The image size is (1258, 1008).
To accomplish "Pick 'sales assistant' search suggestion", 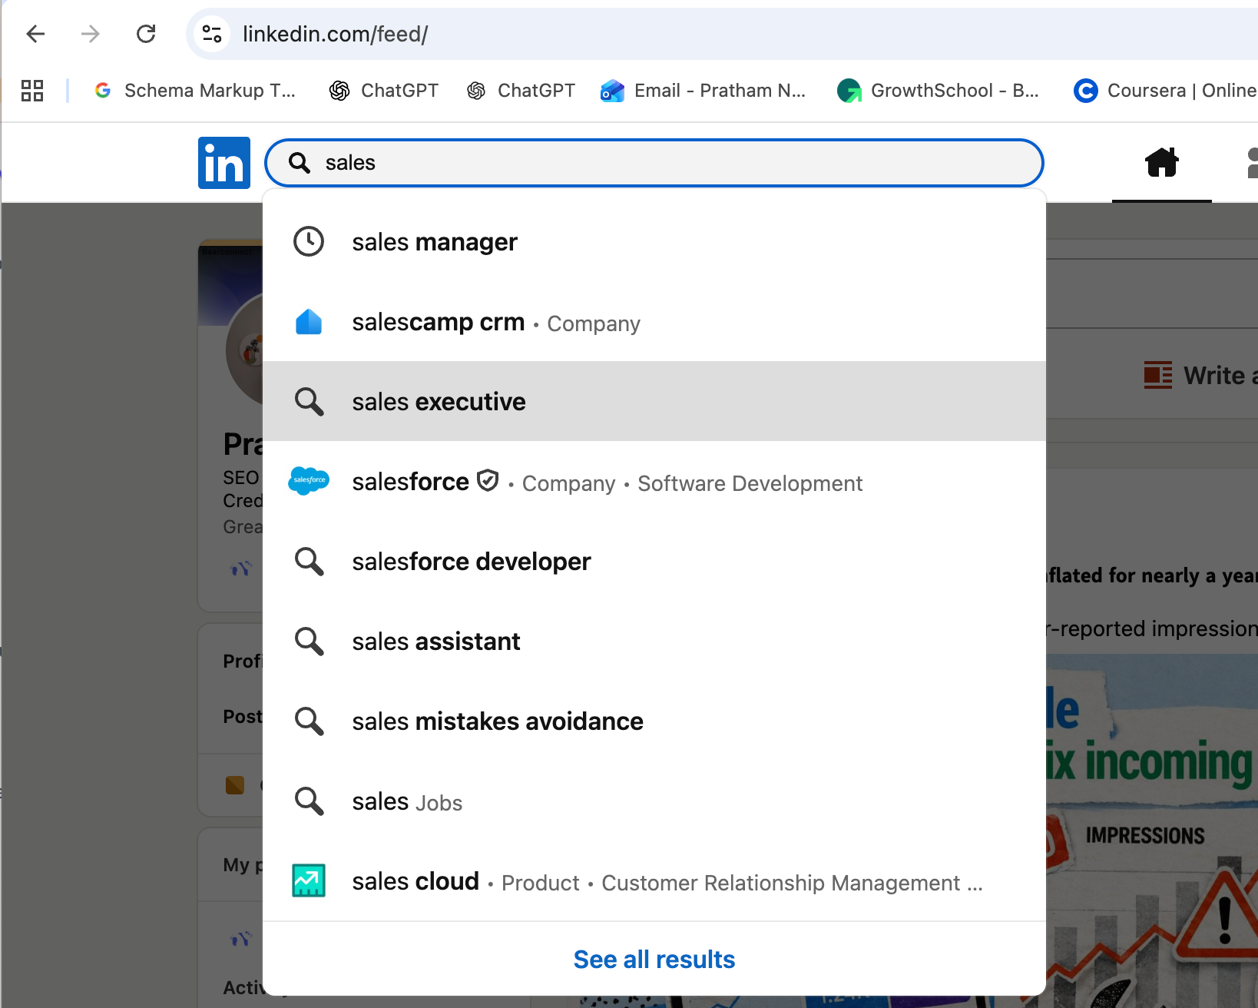I will pos(435,642).
